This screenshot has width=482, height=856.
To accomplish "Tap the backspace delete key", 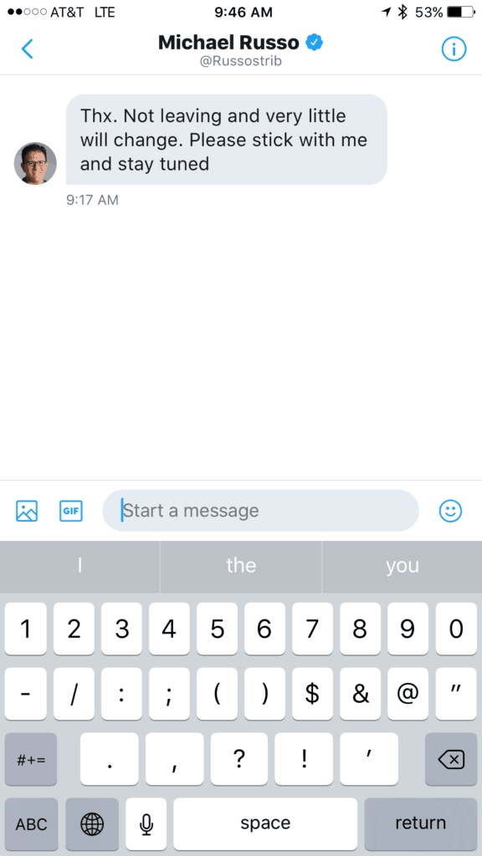I will [x=451, y=759].
